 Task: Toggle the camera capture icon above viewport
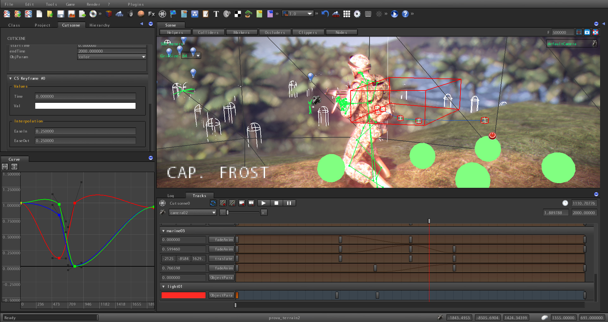tap(587, 32)
